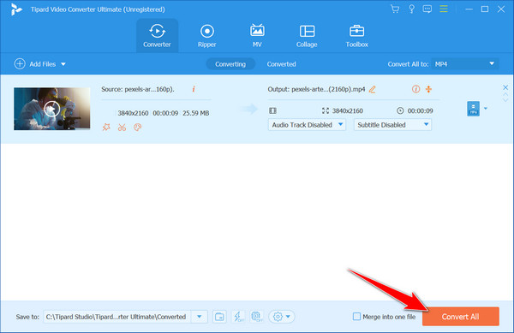Click the Add Files button
This screenshot has width=514, height=333.
pyautogui.click(x=35, y=64)
